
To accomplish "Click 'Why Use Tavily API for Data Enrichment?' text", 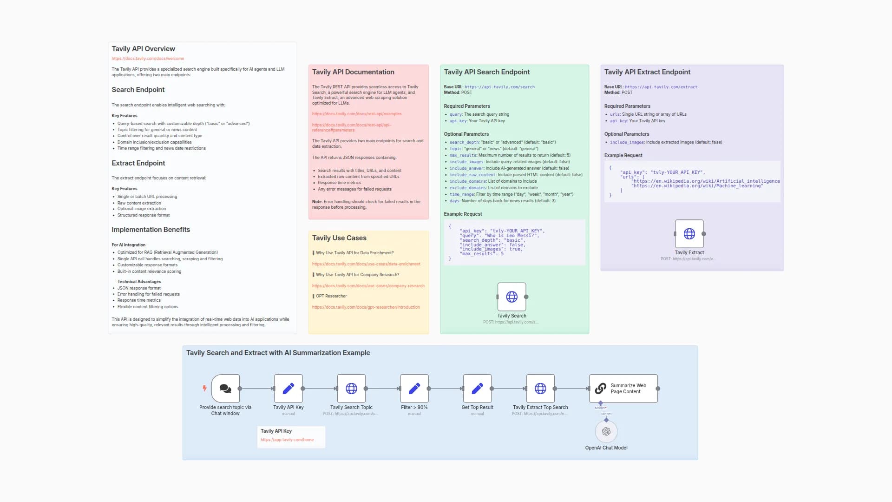I will point(355,253).
